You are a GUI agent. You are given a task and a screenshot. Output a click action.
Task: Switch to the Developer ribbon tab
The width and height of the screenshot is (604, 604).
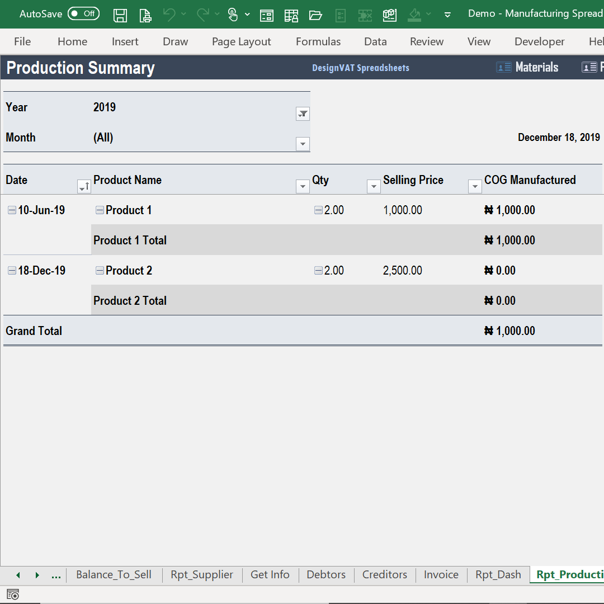click(539, 41)
